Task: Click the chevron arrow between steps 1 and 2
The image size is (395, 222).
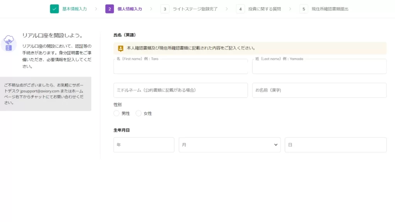Action: 96,8
